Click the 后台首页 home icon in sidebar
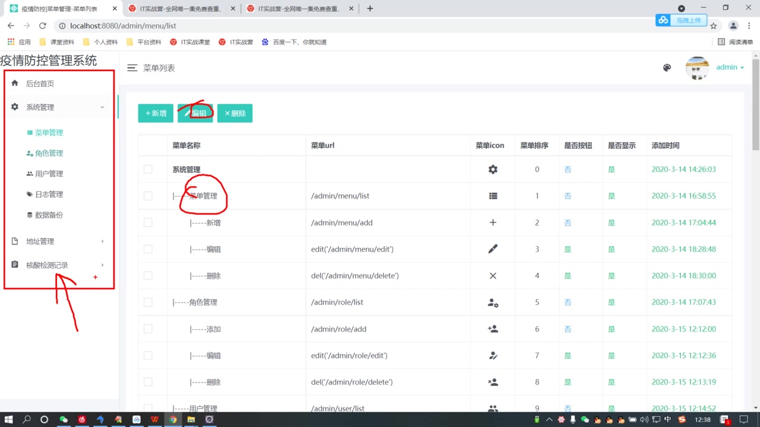 point(15,84)
